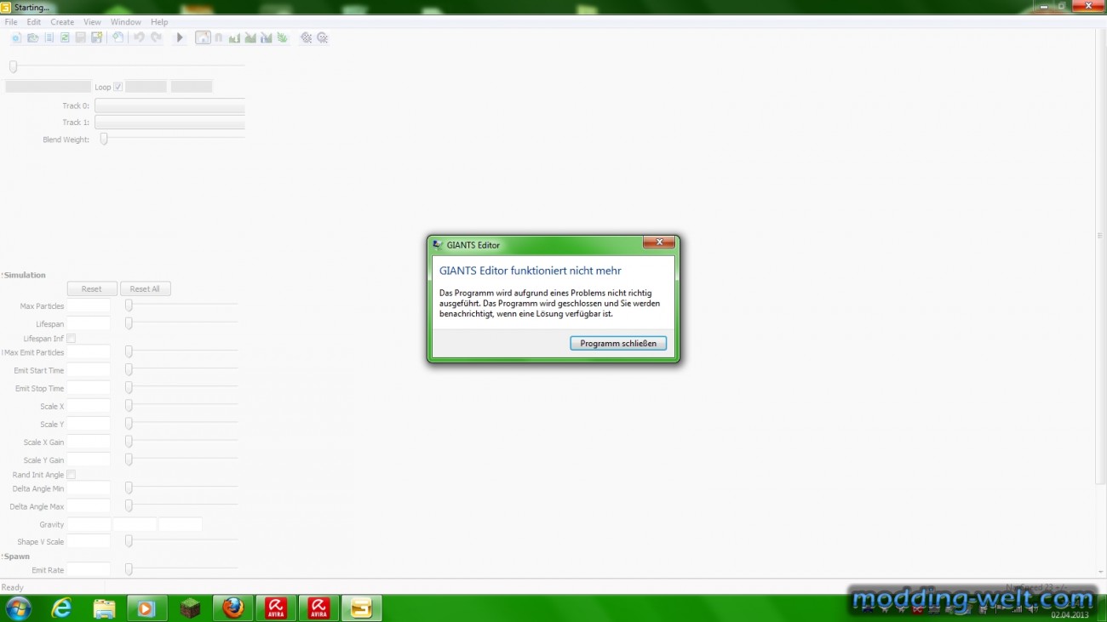
Task: Toggle the Rand Init Angle checkbox
Action: (72, 475)
